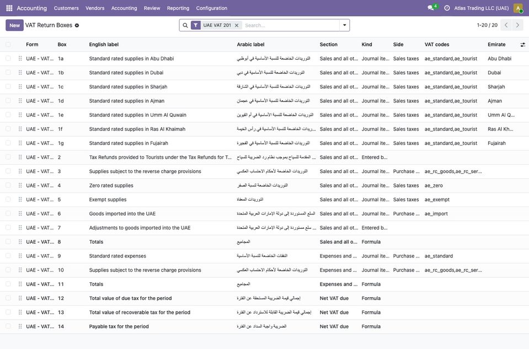
Task: Check the box for row 1b Dubai
Action: coord(8,72)
